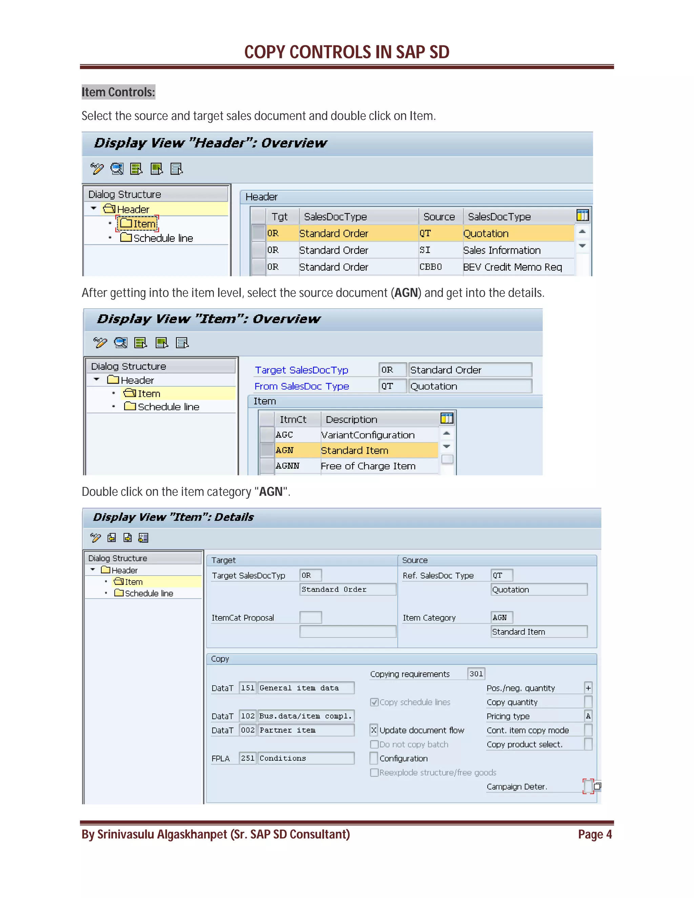The width and height of the screenshot is (694, 898).
Task: Click Target SalesDocTyp blue label
Action: coord(301,370)
